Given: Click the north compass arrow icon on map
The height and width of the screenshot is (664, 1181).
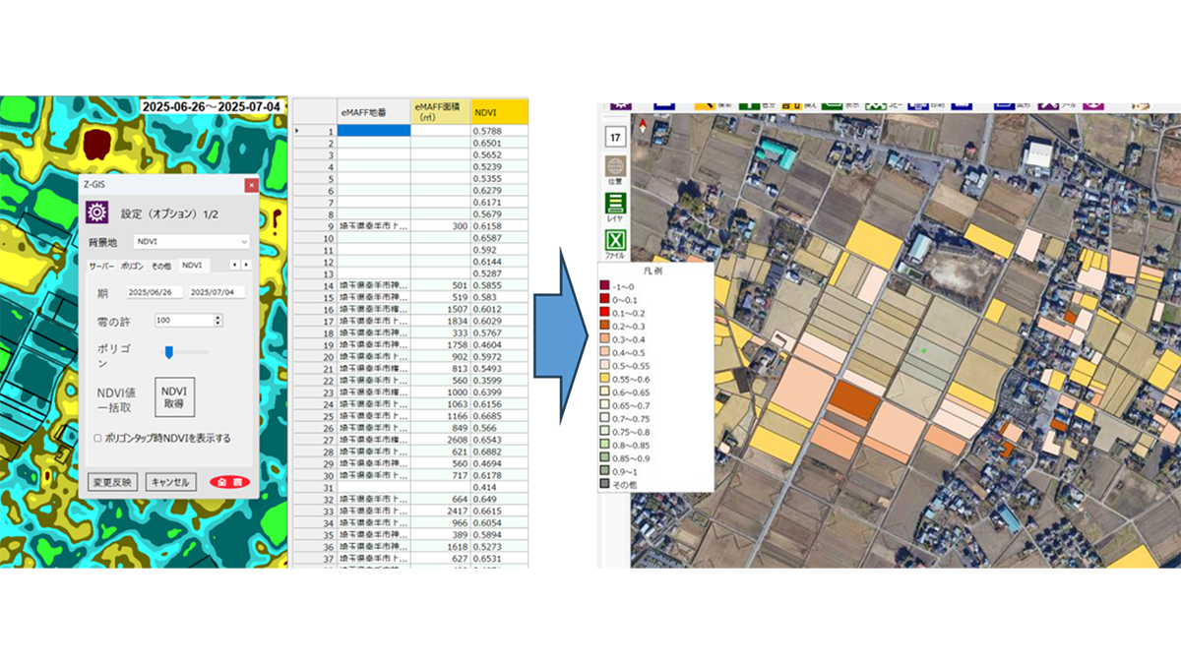Looking at the screenshot, I should click(644, 125).
